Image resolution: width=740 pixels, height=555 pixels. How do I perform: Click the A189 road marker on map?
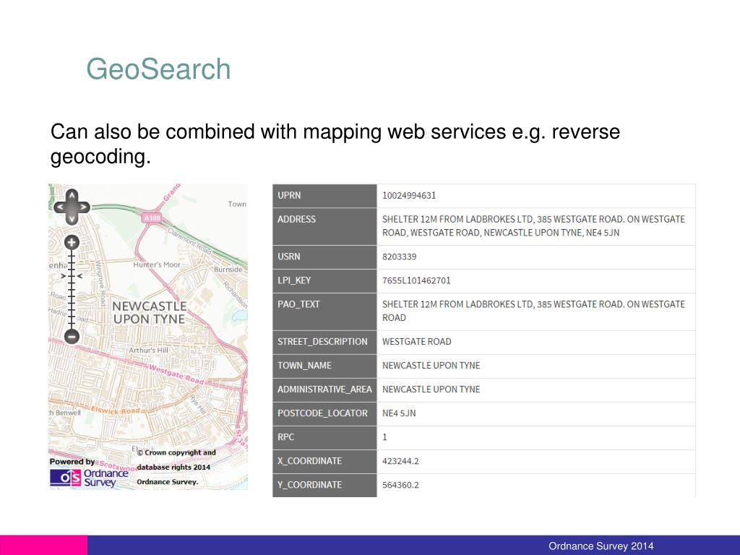(x=152, y=218)
